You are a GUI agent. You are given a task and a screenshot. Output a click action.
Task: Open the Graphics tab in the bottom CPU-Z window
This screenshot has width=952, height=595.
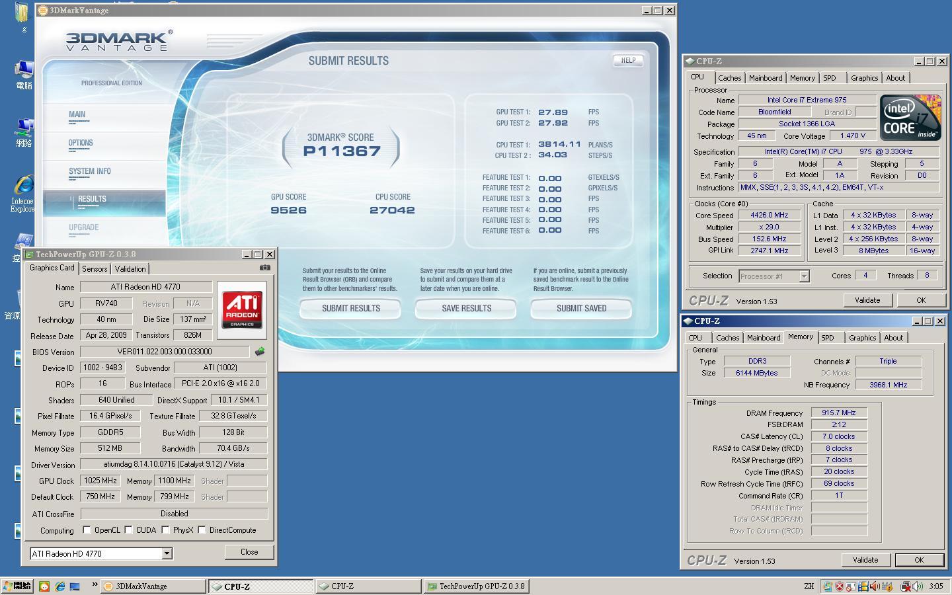coord(862,338)
